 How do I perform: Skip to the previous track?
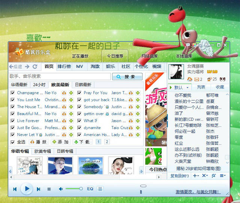tap(15, 189)
